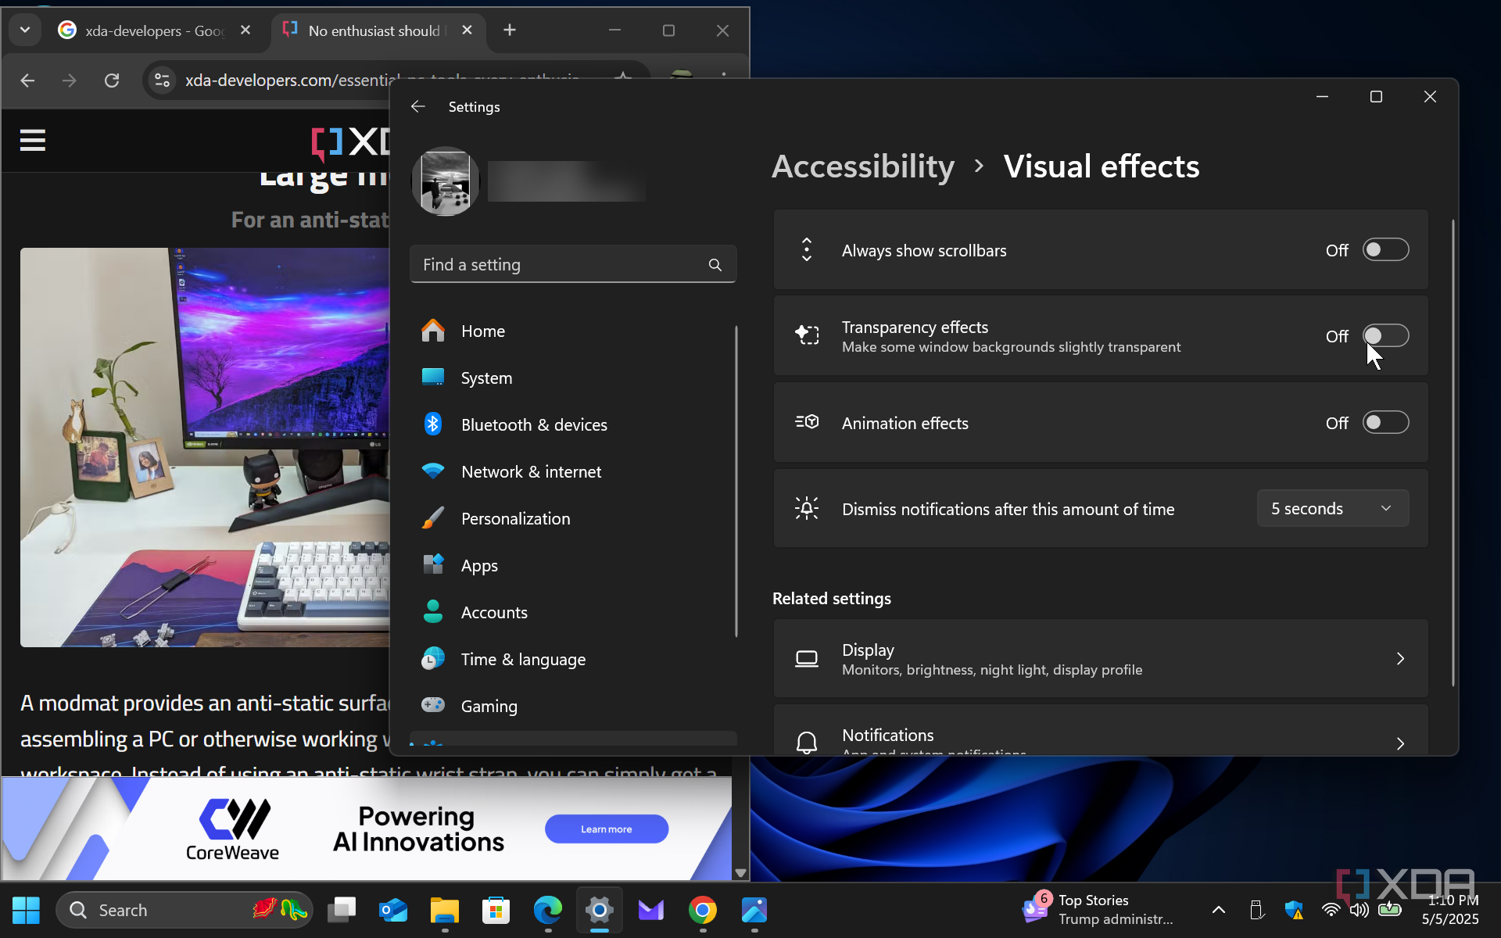Open Personalization settings page

pyautogui.click(x=573, y=519)
